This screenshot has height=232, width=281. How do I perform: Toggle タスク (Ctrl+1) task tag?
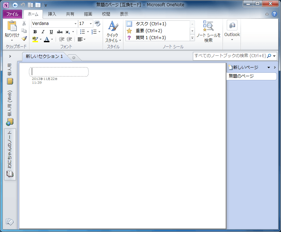pos(158,24)
